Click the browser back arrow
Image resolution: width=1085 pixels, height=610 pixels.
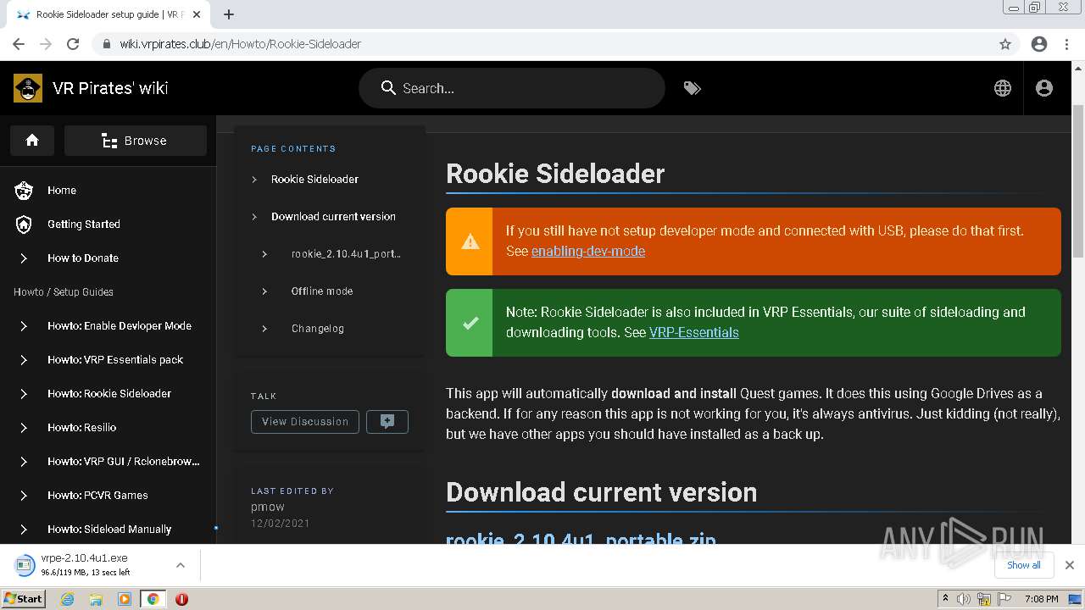point(19,44)
